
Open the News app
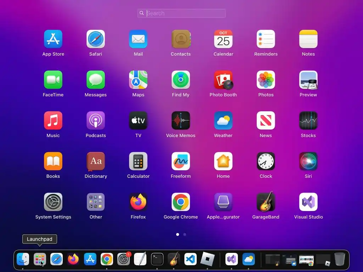[266, 120]
